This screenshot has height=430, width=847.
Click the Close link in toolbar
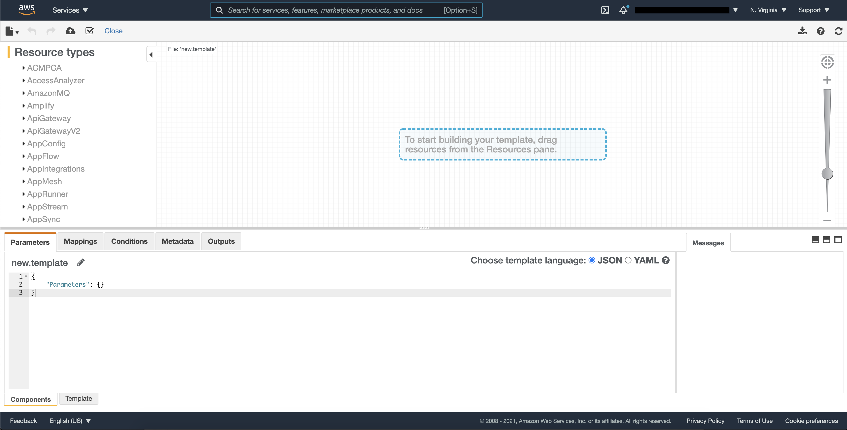(x=113, y=31)
